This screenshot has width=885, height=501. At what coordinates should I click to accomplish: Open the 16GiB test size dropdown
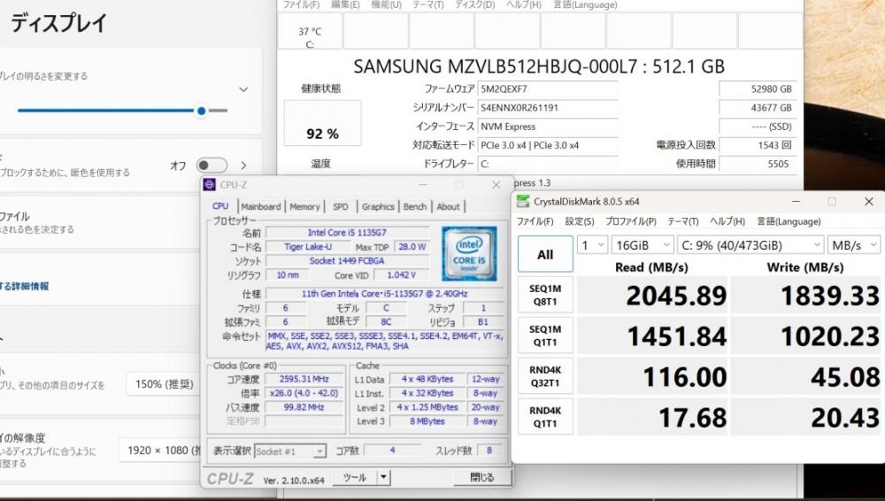643,245
